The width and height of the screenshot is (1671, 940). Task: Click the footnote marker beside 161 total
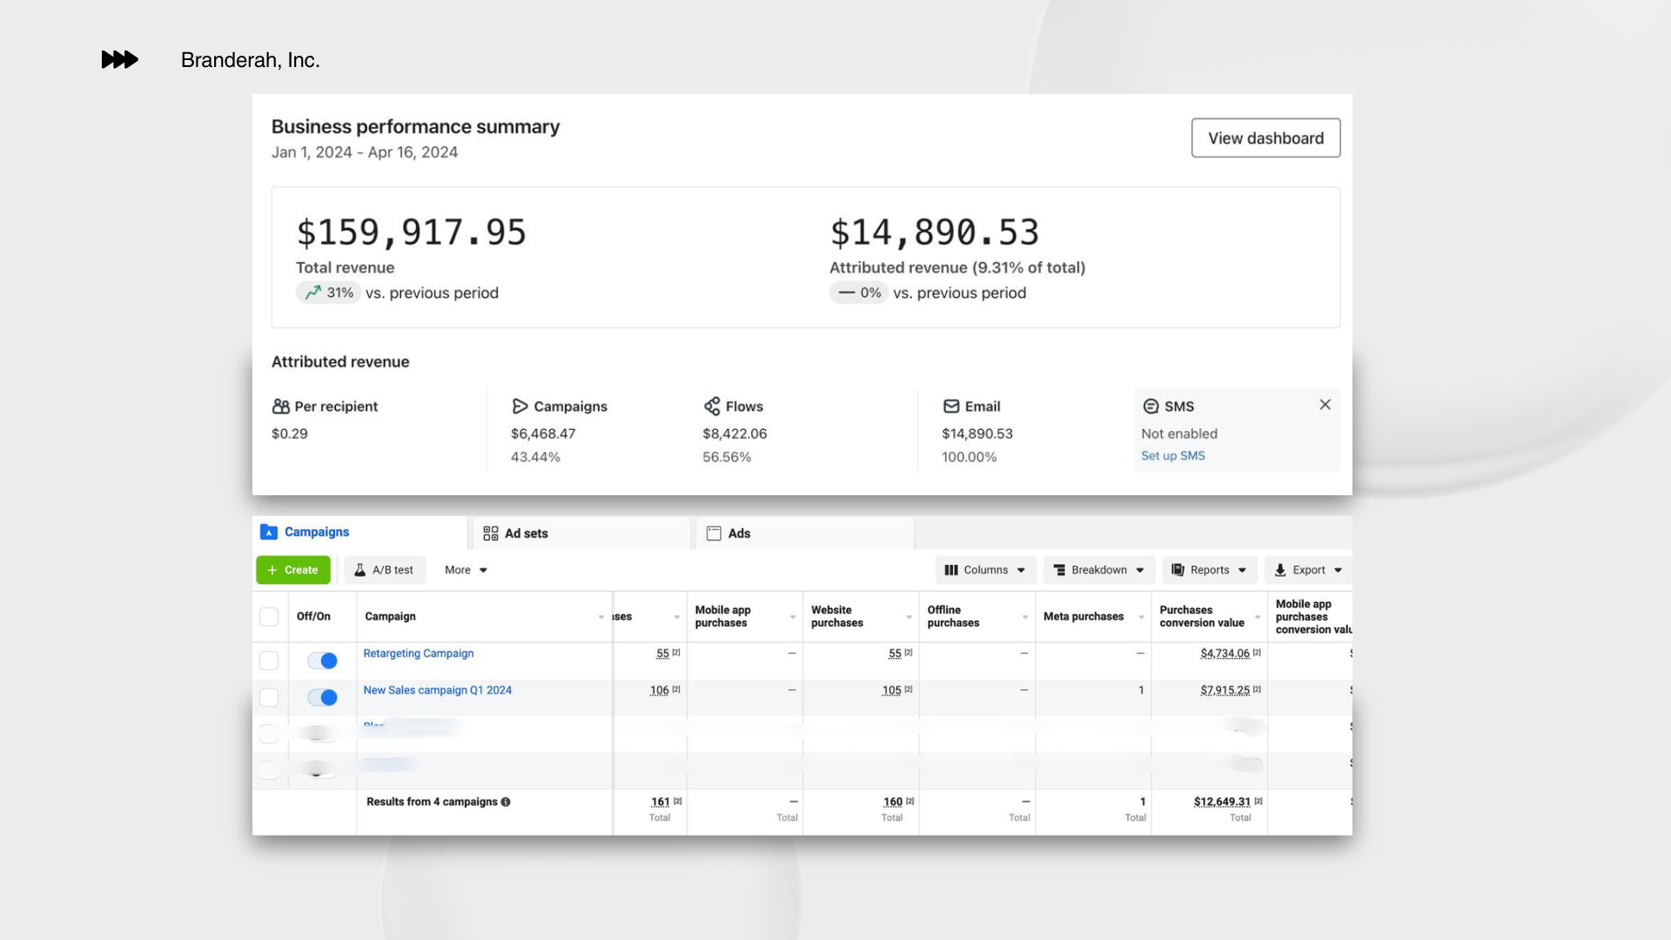pos(678,801)
